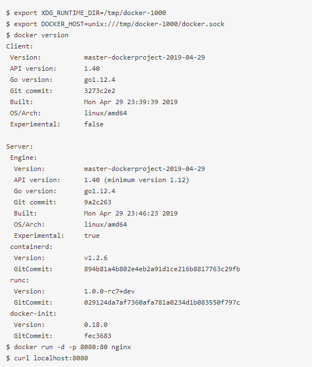
Task: Click the containerd: label
Action: pyautogui.click(x=31, y=247)
